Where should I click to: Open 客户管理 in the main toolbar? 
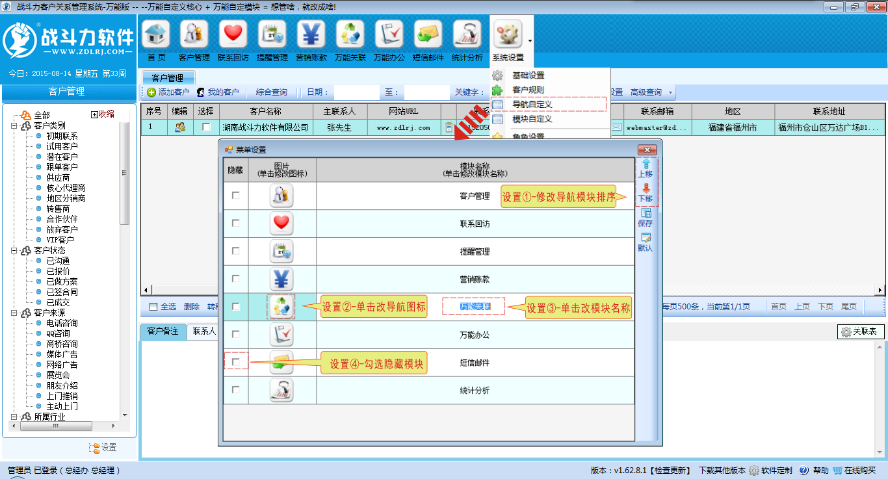point(194,34)
